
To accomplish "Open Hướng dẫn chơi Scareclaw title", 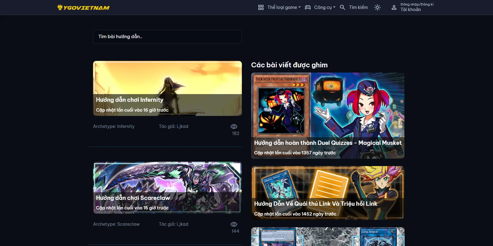I will tap(133, 198).
